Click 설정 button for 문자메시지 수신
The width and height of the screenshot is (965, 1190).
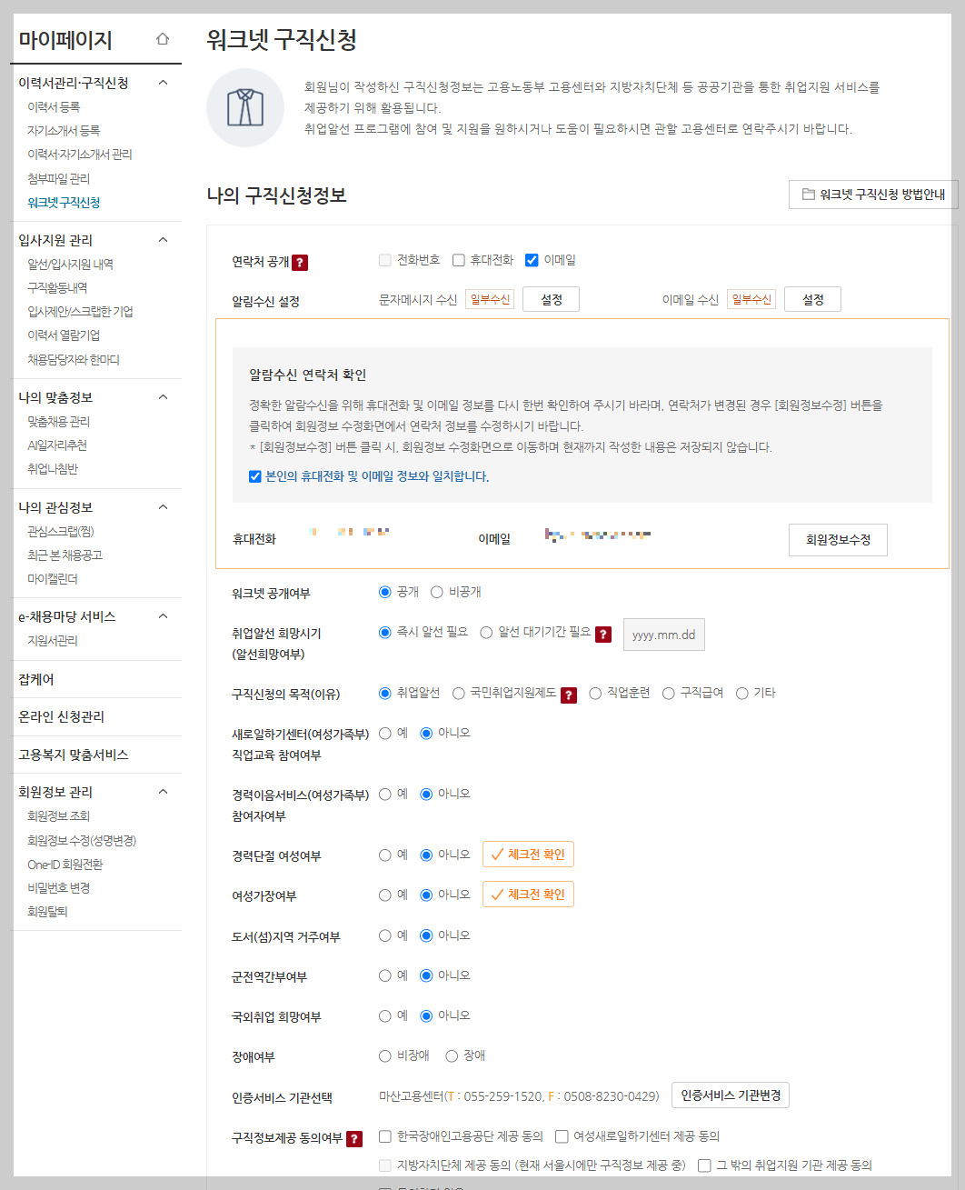coord(551,300)
